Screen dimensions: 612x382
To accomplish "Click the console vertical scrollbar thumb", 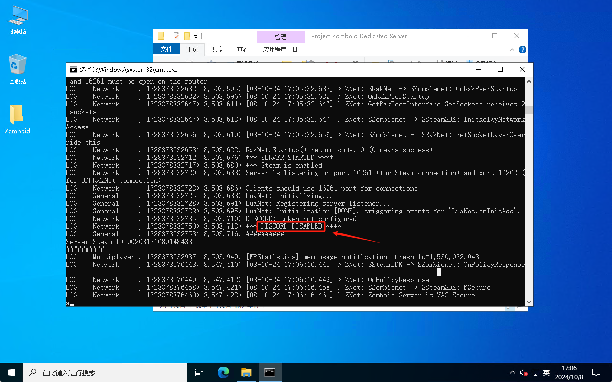I will (529, 109).
